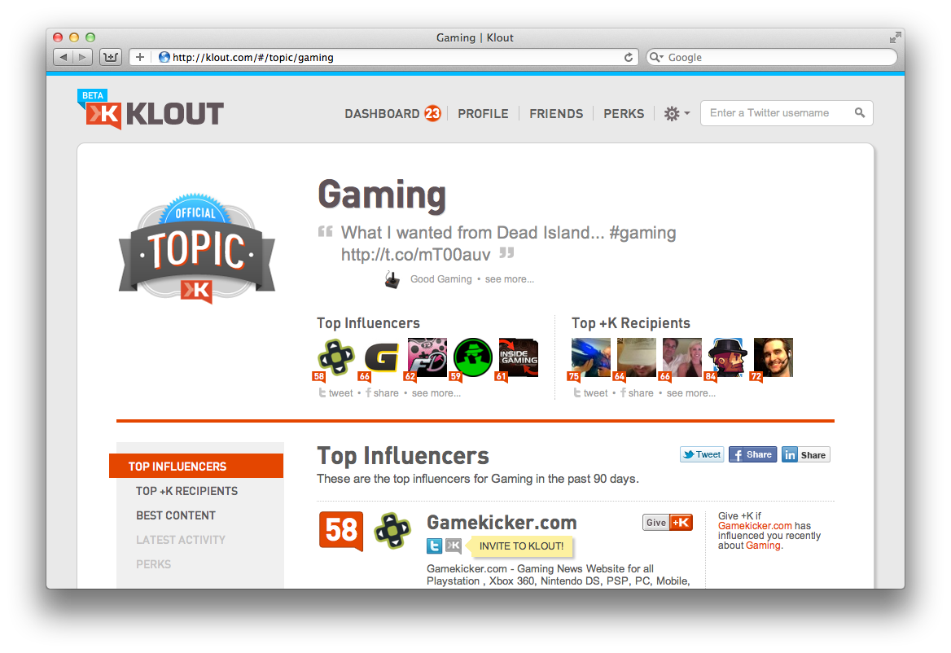This screenshot has width=951, height=653.
Task: Click the blue Tweet share button
Action: click(702, 454)
